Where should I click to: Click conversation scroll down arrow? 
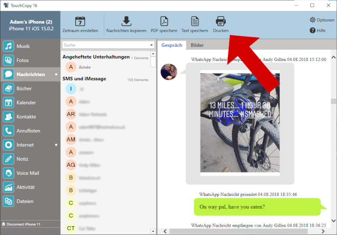[333, 221]
